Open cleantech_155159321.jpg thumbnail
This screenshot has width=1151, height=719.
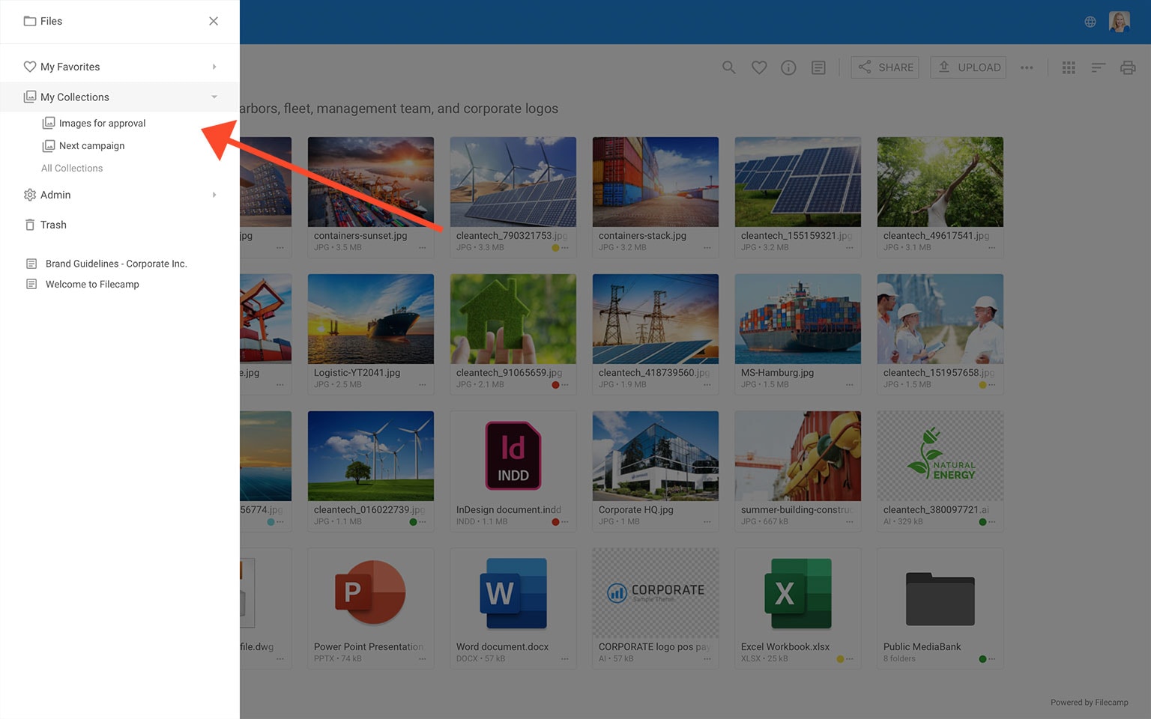pos(798,182)
